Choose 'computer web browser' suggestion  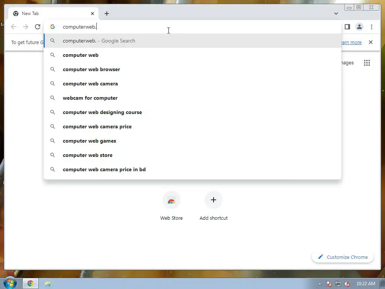point(192,69)
